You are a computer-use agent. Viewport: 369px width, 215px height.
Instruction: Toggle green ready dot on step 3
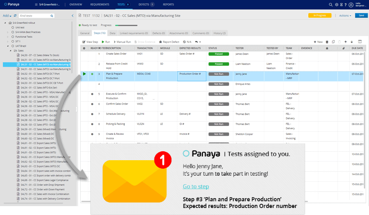[x=92, y=74]
